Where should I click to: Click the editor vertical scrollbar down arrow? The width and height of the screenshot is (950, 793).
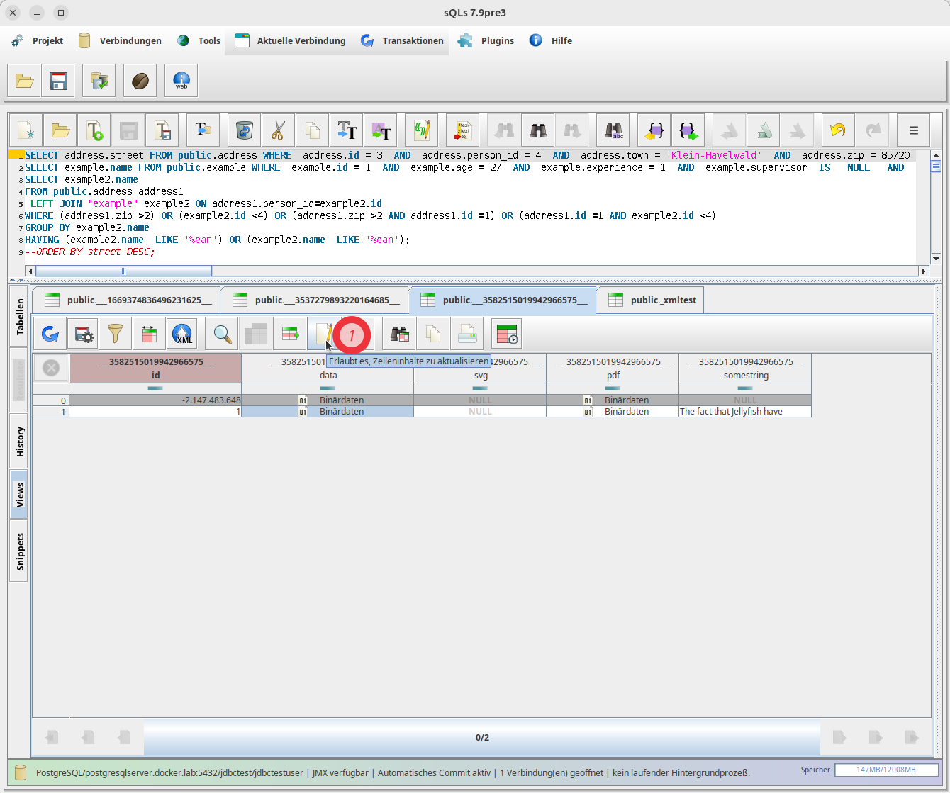point(936,259)
